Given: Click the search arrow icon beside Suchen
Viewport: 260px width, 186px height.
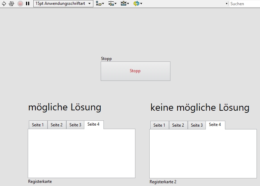Looking at the screenshot, I should (x=227, y=3).
